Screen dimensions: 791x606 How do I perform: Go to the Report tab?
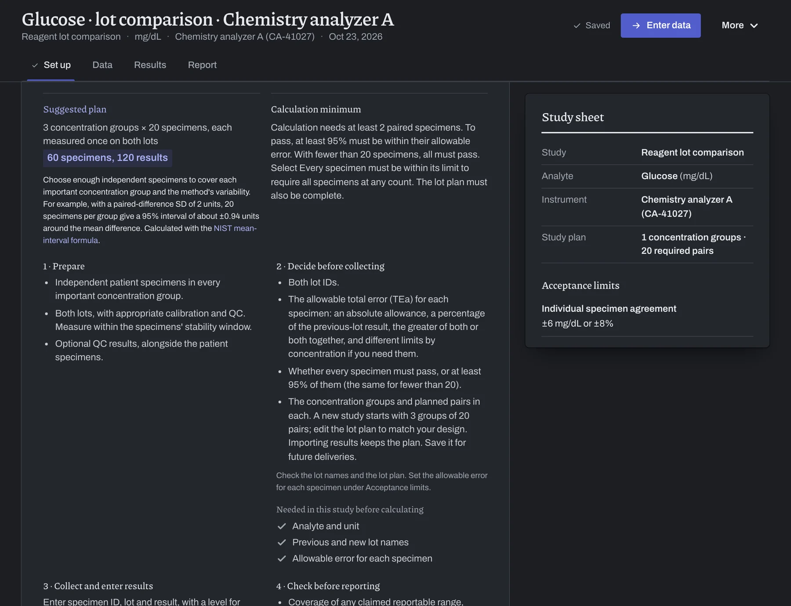[202, 65]
